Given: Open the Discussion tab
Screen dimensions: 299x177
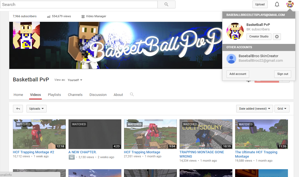Looking at the screenshot, I should point(98,95).
